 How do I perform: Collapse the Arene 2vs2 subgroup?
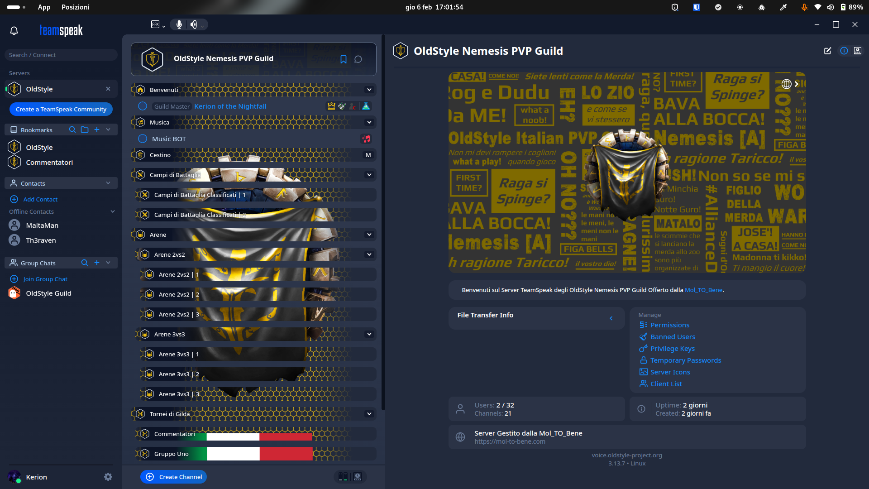pos(369,254)
